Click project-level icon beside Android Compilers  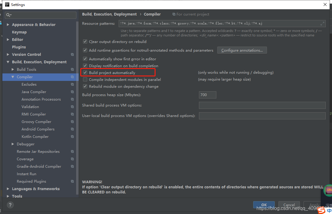tap(73, 129)
